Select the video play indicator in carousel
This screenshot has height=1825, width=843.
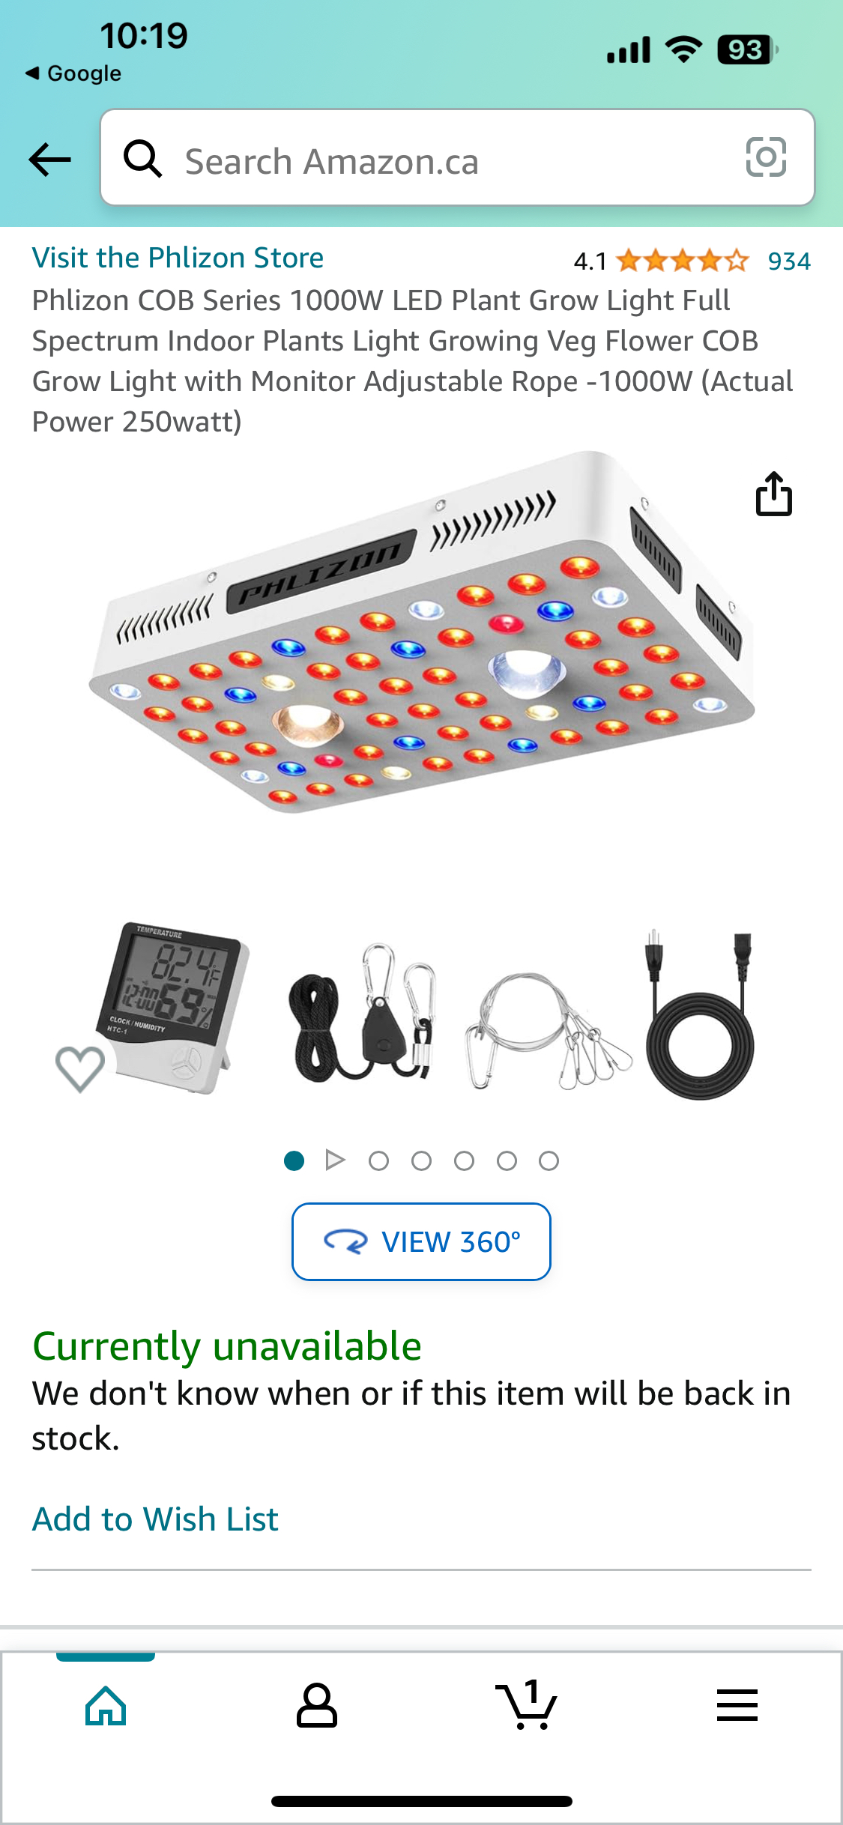pyautogui.click(x=335, y=1160)
